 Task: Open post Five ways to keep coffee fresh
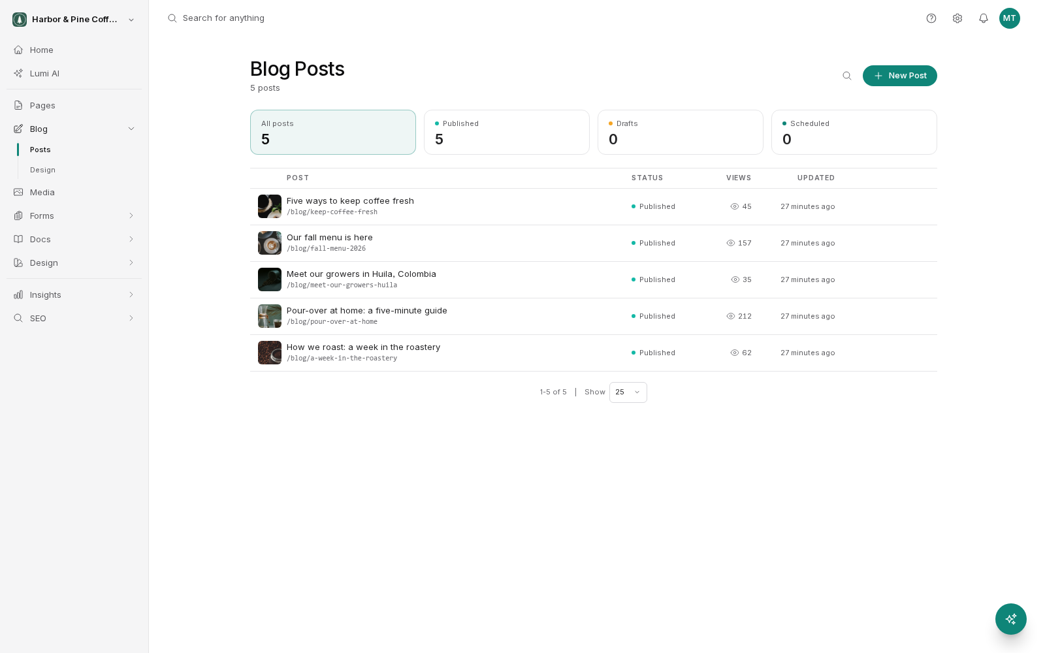pyautogui.click(x=350, y=201)
